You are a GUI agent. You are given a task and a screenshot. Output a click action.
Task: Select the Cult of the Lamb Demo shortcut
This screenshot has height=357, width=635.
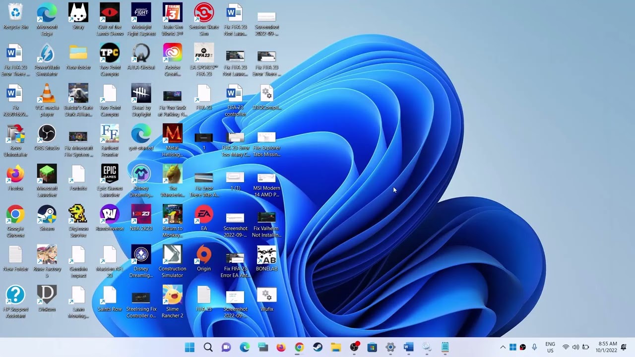pyautogui.click(x=110, y=20)
